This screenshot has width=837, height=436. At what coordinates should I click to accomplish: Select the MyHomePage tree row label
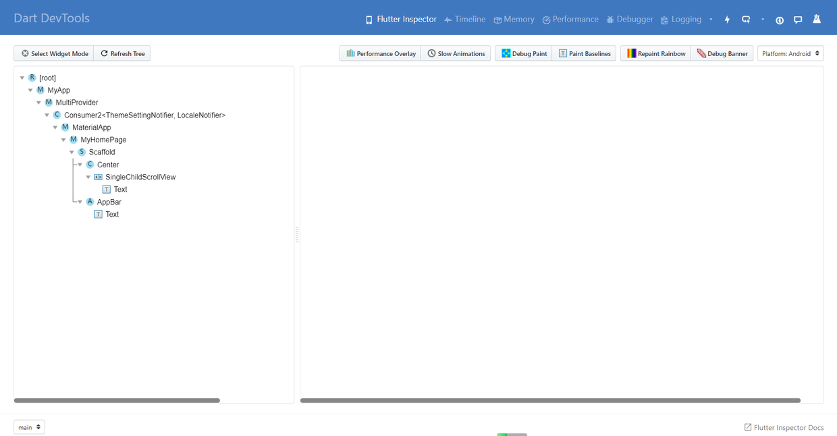click(x=103, y=140)
